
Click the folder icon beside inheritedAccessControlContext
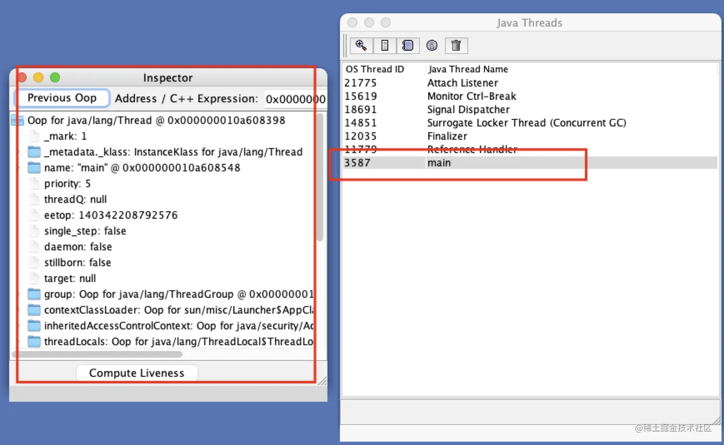coord(34,326)
